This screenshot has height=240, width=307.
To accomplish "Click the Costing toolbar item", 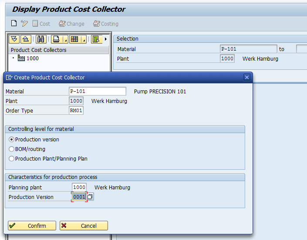I will pyautogui.click(x=105, y=24).
